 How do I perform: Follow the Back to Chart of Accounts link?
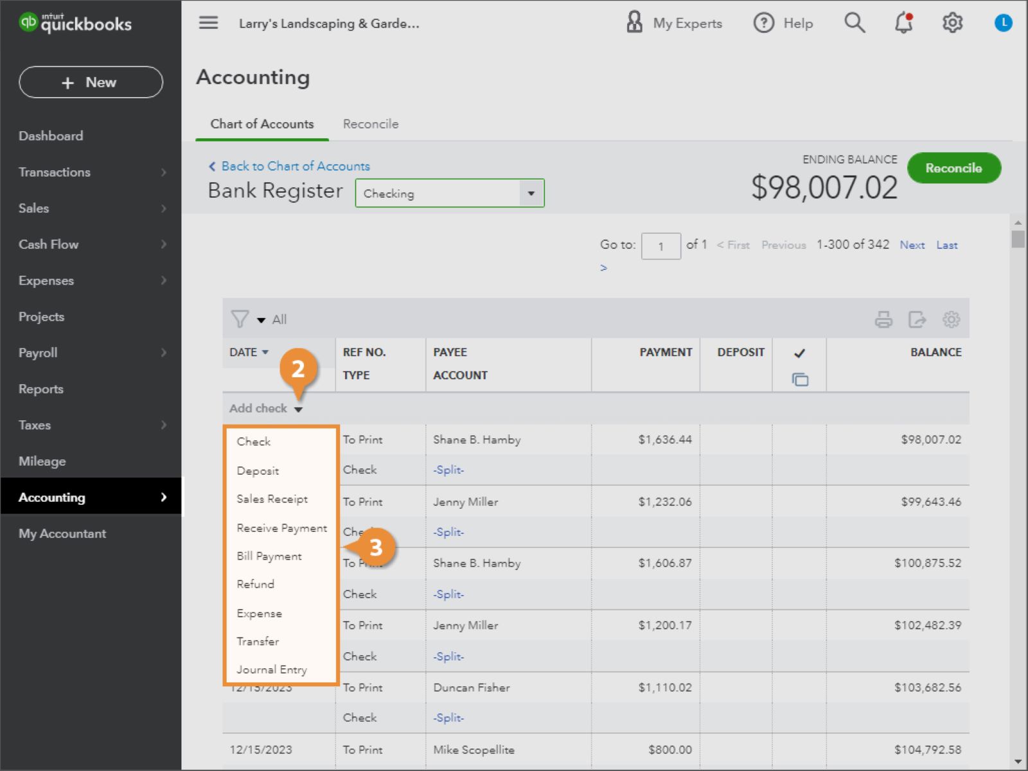[x=295, y=166]
